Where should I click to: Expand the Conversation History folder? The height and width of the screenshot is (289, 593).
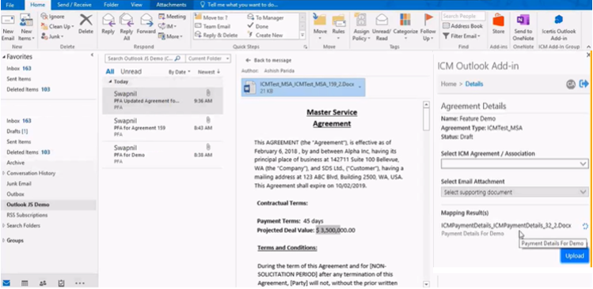coord(4,173)
